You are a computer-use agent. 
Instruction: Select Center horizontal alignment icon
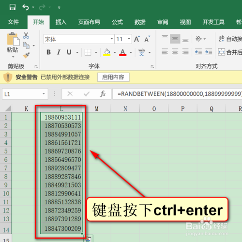click(x=175, y=52)
